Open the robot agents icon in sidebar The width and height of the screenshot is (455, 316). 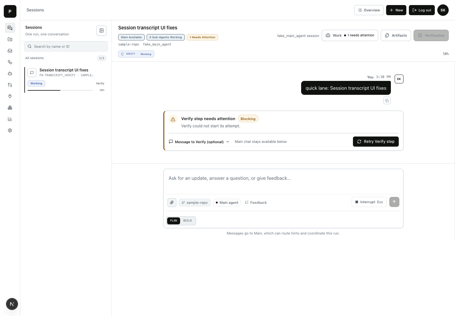point(10,73)
